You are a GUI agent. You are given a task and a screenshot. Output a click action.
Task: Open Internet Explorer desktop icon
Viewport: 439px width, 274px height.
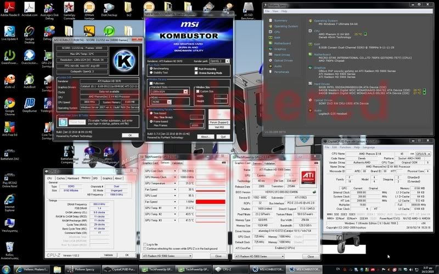click(9, 203)
